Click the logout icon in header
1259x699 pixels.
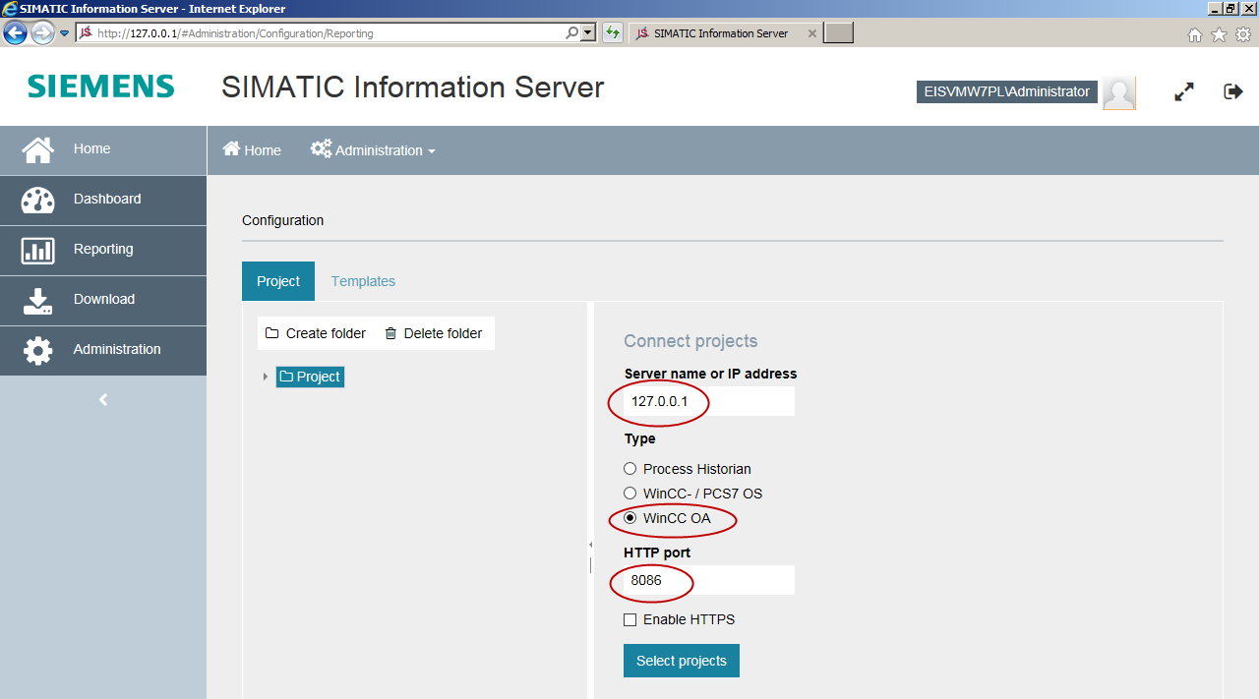click(x=1232, y=91)
